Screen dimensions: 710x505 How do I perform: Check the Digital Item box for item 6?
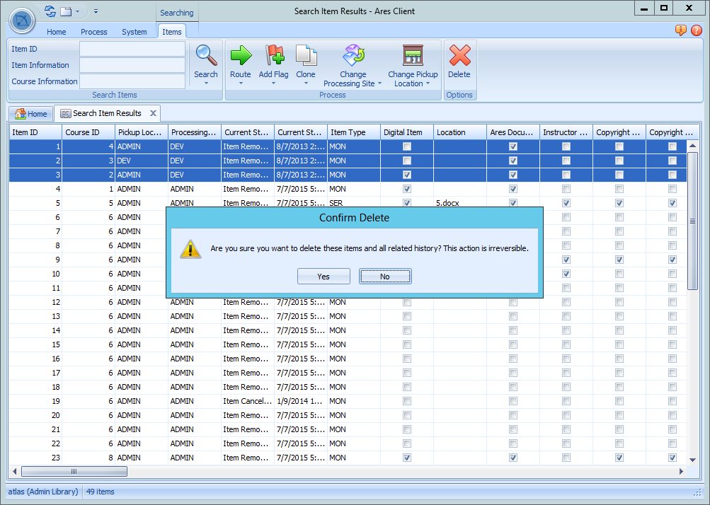[x=406, y=217]
